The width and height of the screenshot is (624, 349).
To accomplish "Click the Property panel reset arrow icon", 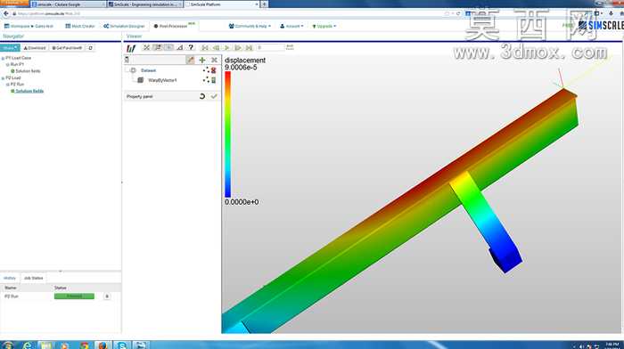I will click(x=202, y=96).
